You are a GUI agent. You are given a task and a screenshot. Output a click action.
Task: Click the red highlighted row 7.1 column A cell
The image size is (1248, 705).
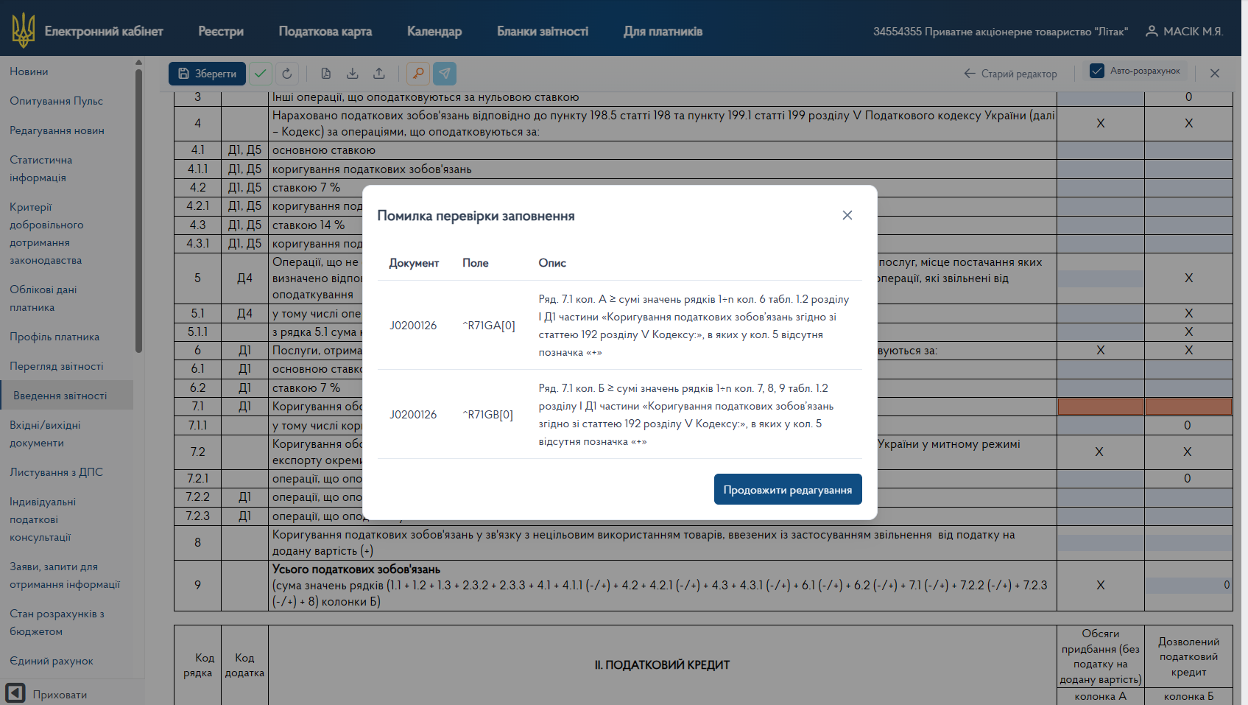point(1101,407)
